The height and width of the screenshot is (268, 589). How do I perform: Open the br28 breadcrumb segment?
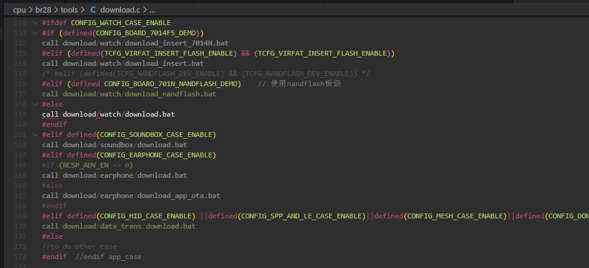(43, 10)
